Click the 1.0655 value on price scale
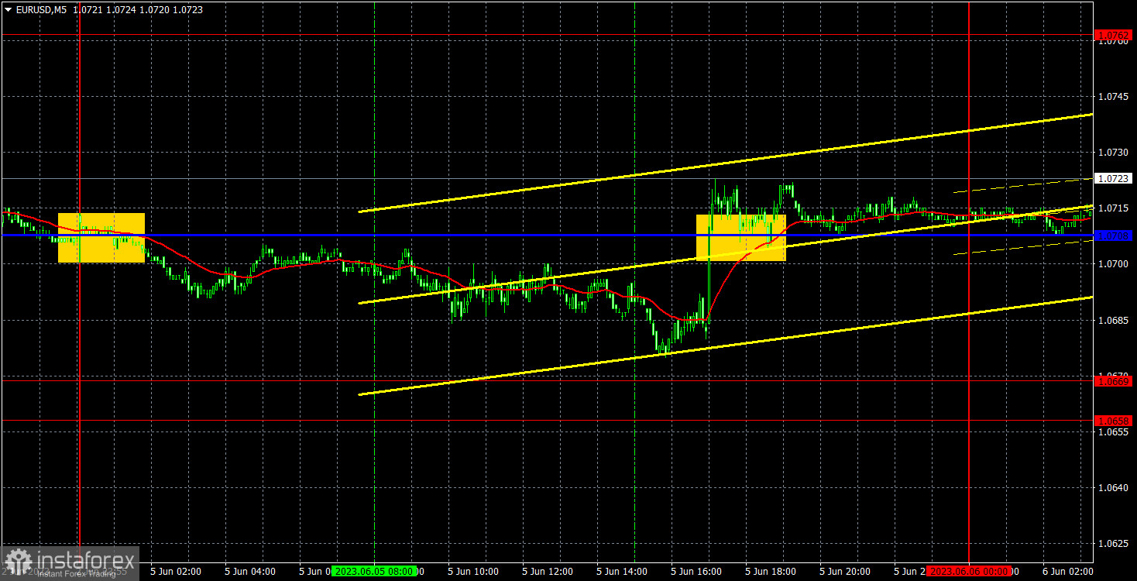The image size is (1137, 581). coord(1114,432)
